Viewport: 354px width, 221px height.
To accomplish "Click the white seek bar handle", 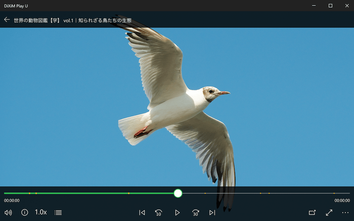I will click(x=178, y=193).
